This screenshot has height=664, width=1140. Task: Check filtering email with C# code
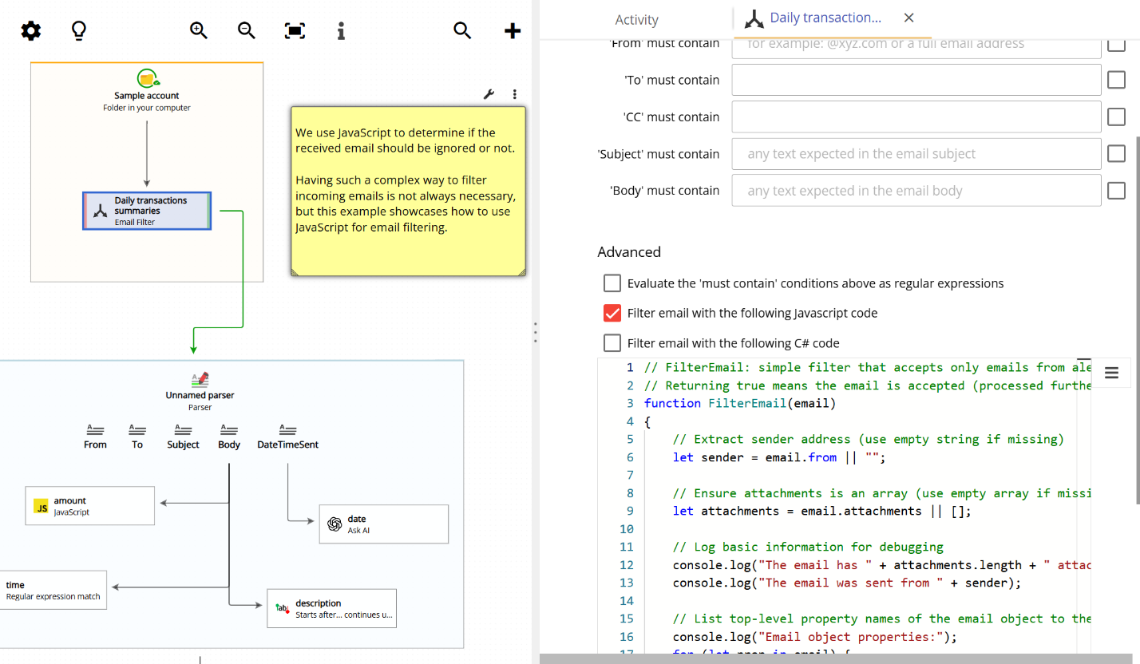tap(612, 342)
